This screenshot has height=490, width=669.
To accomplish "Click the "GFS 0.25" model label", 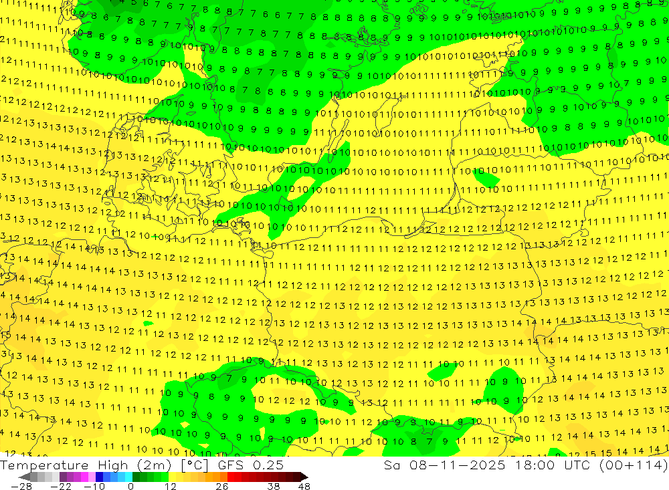I will click(251, 465).
